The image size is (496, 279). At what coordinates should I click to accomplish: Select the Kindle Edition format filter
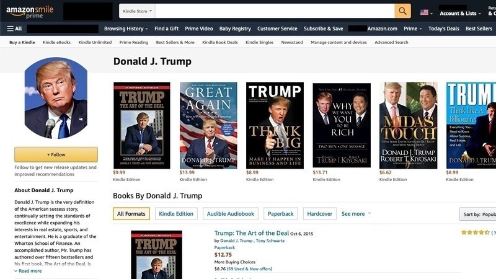[176, 214]
